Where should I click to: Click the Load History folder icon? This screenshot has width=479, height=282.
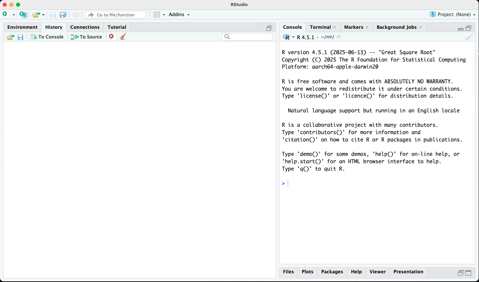[x=10, y=37]
